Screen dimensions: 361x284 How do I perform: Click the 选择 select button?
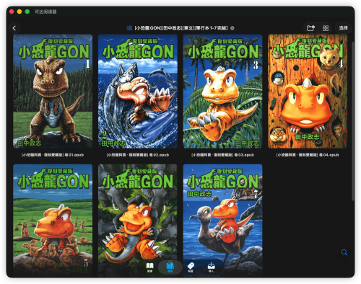click(x=343, y=28)
